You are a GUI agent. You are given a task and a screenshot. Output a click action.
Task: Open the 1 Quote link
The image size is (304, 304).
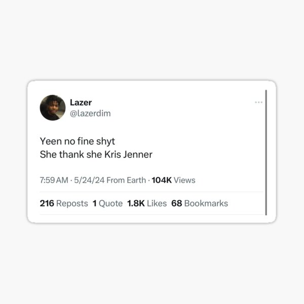[107, 203]
